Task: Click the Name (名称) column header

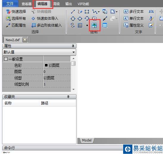Action: tap(21, 103)
